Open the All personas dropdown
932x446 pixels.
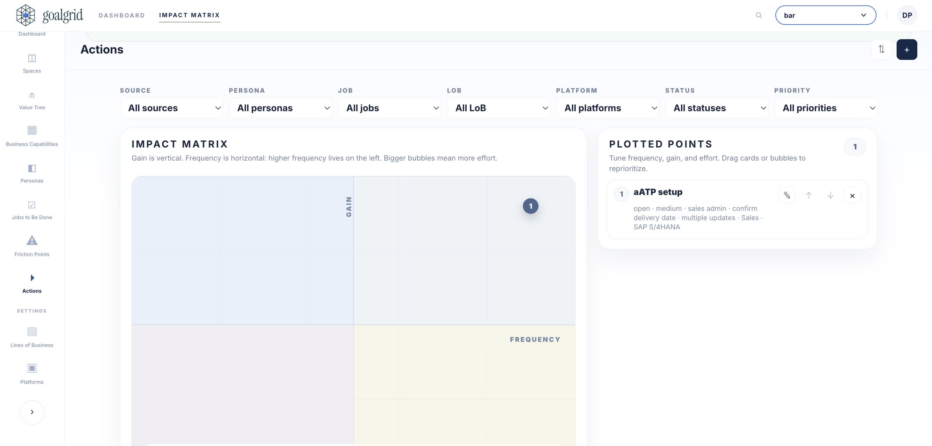point(280,108)
